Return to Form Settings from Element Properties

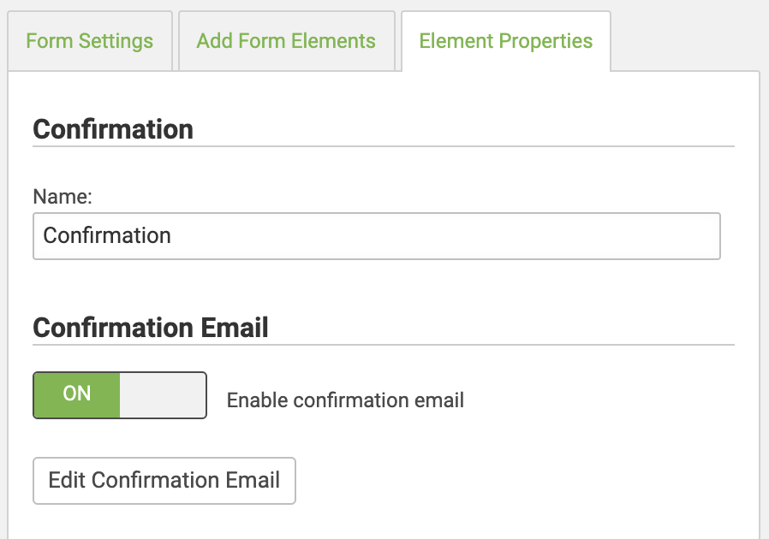(90, 40)
